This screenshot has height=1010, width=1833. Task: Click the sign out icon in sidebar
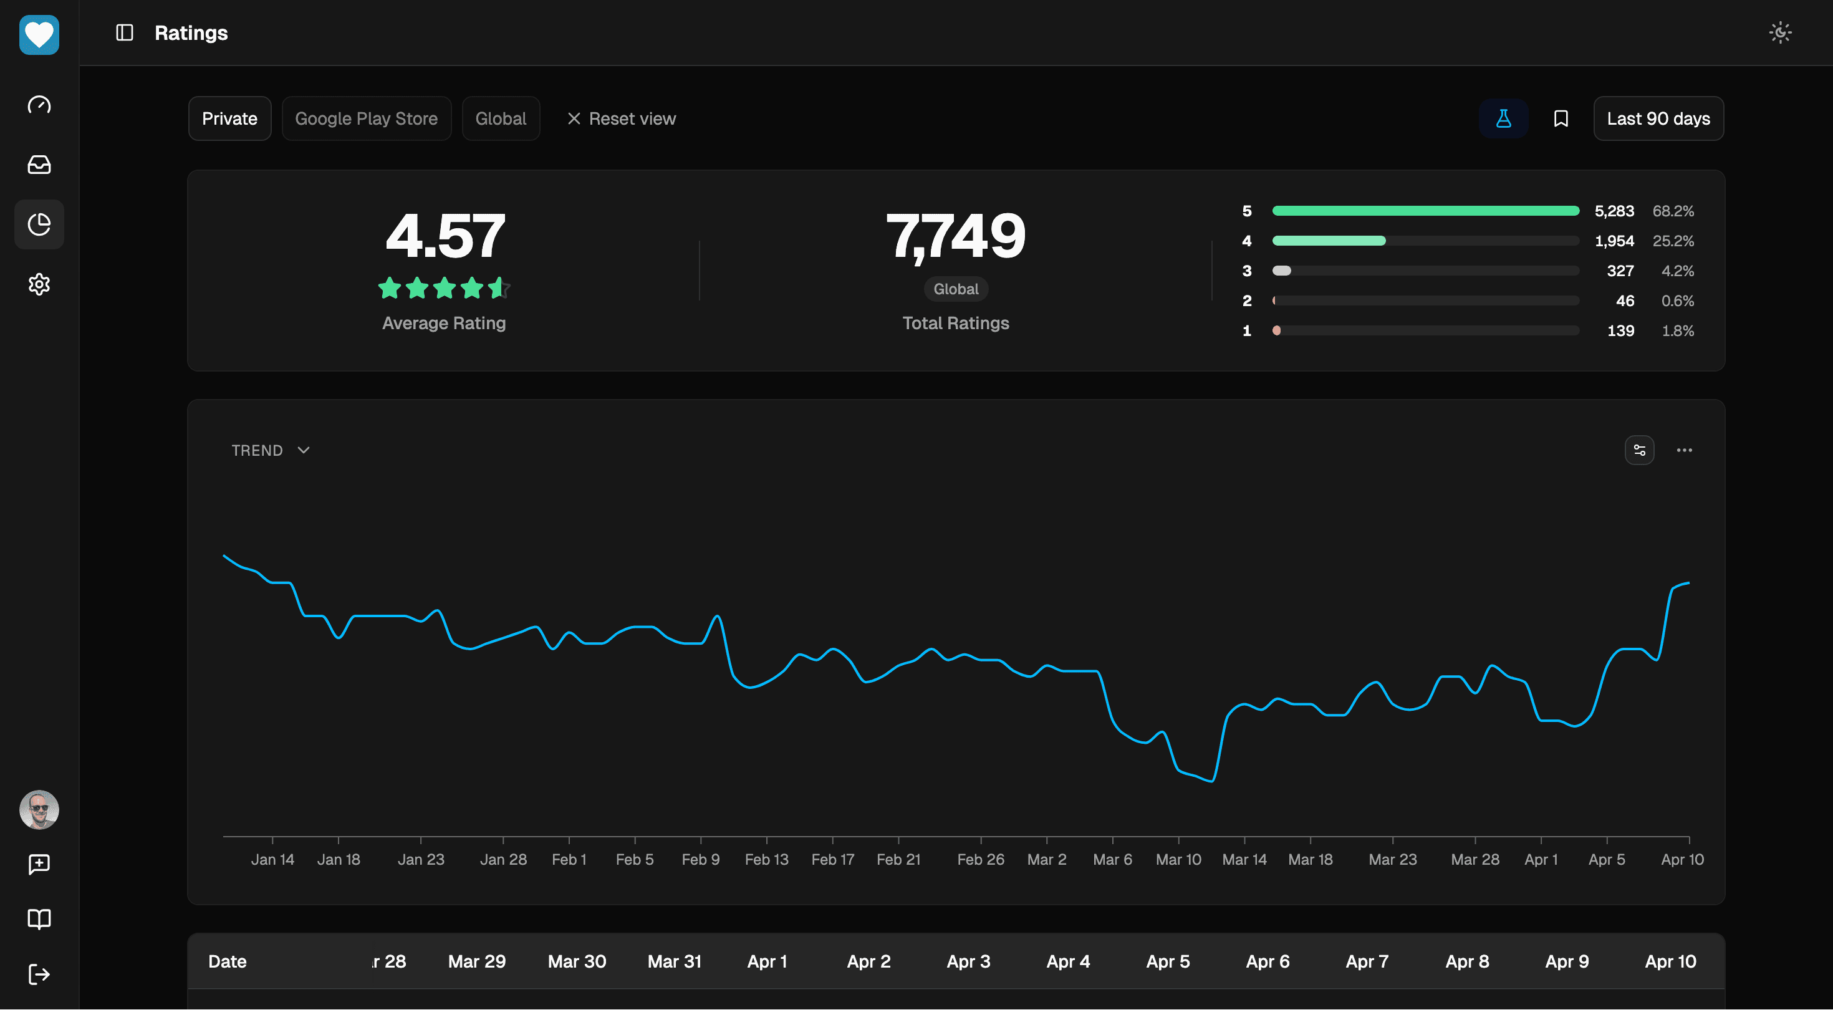coord(39,974)
